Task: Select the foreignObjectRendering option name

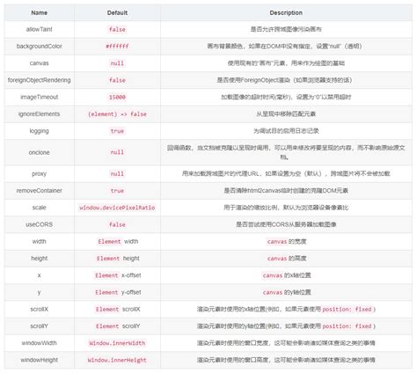Action: pos(40,80)
